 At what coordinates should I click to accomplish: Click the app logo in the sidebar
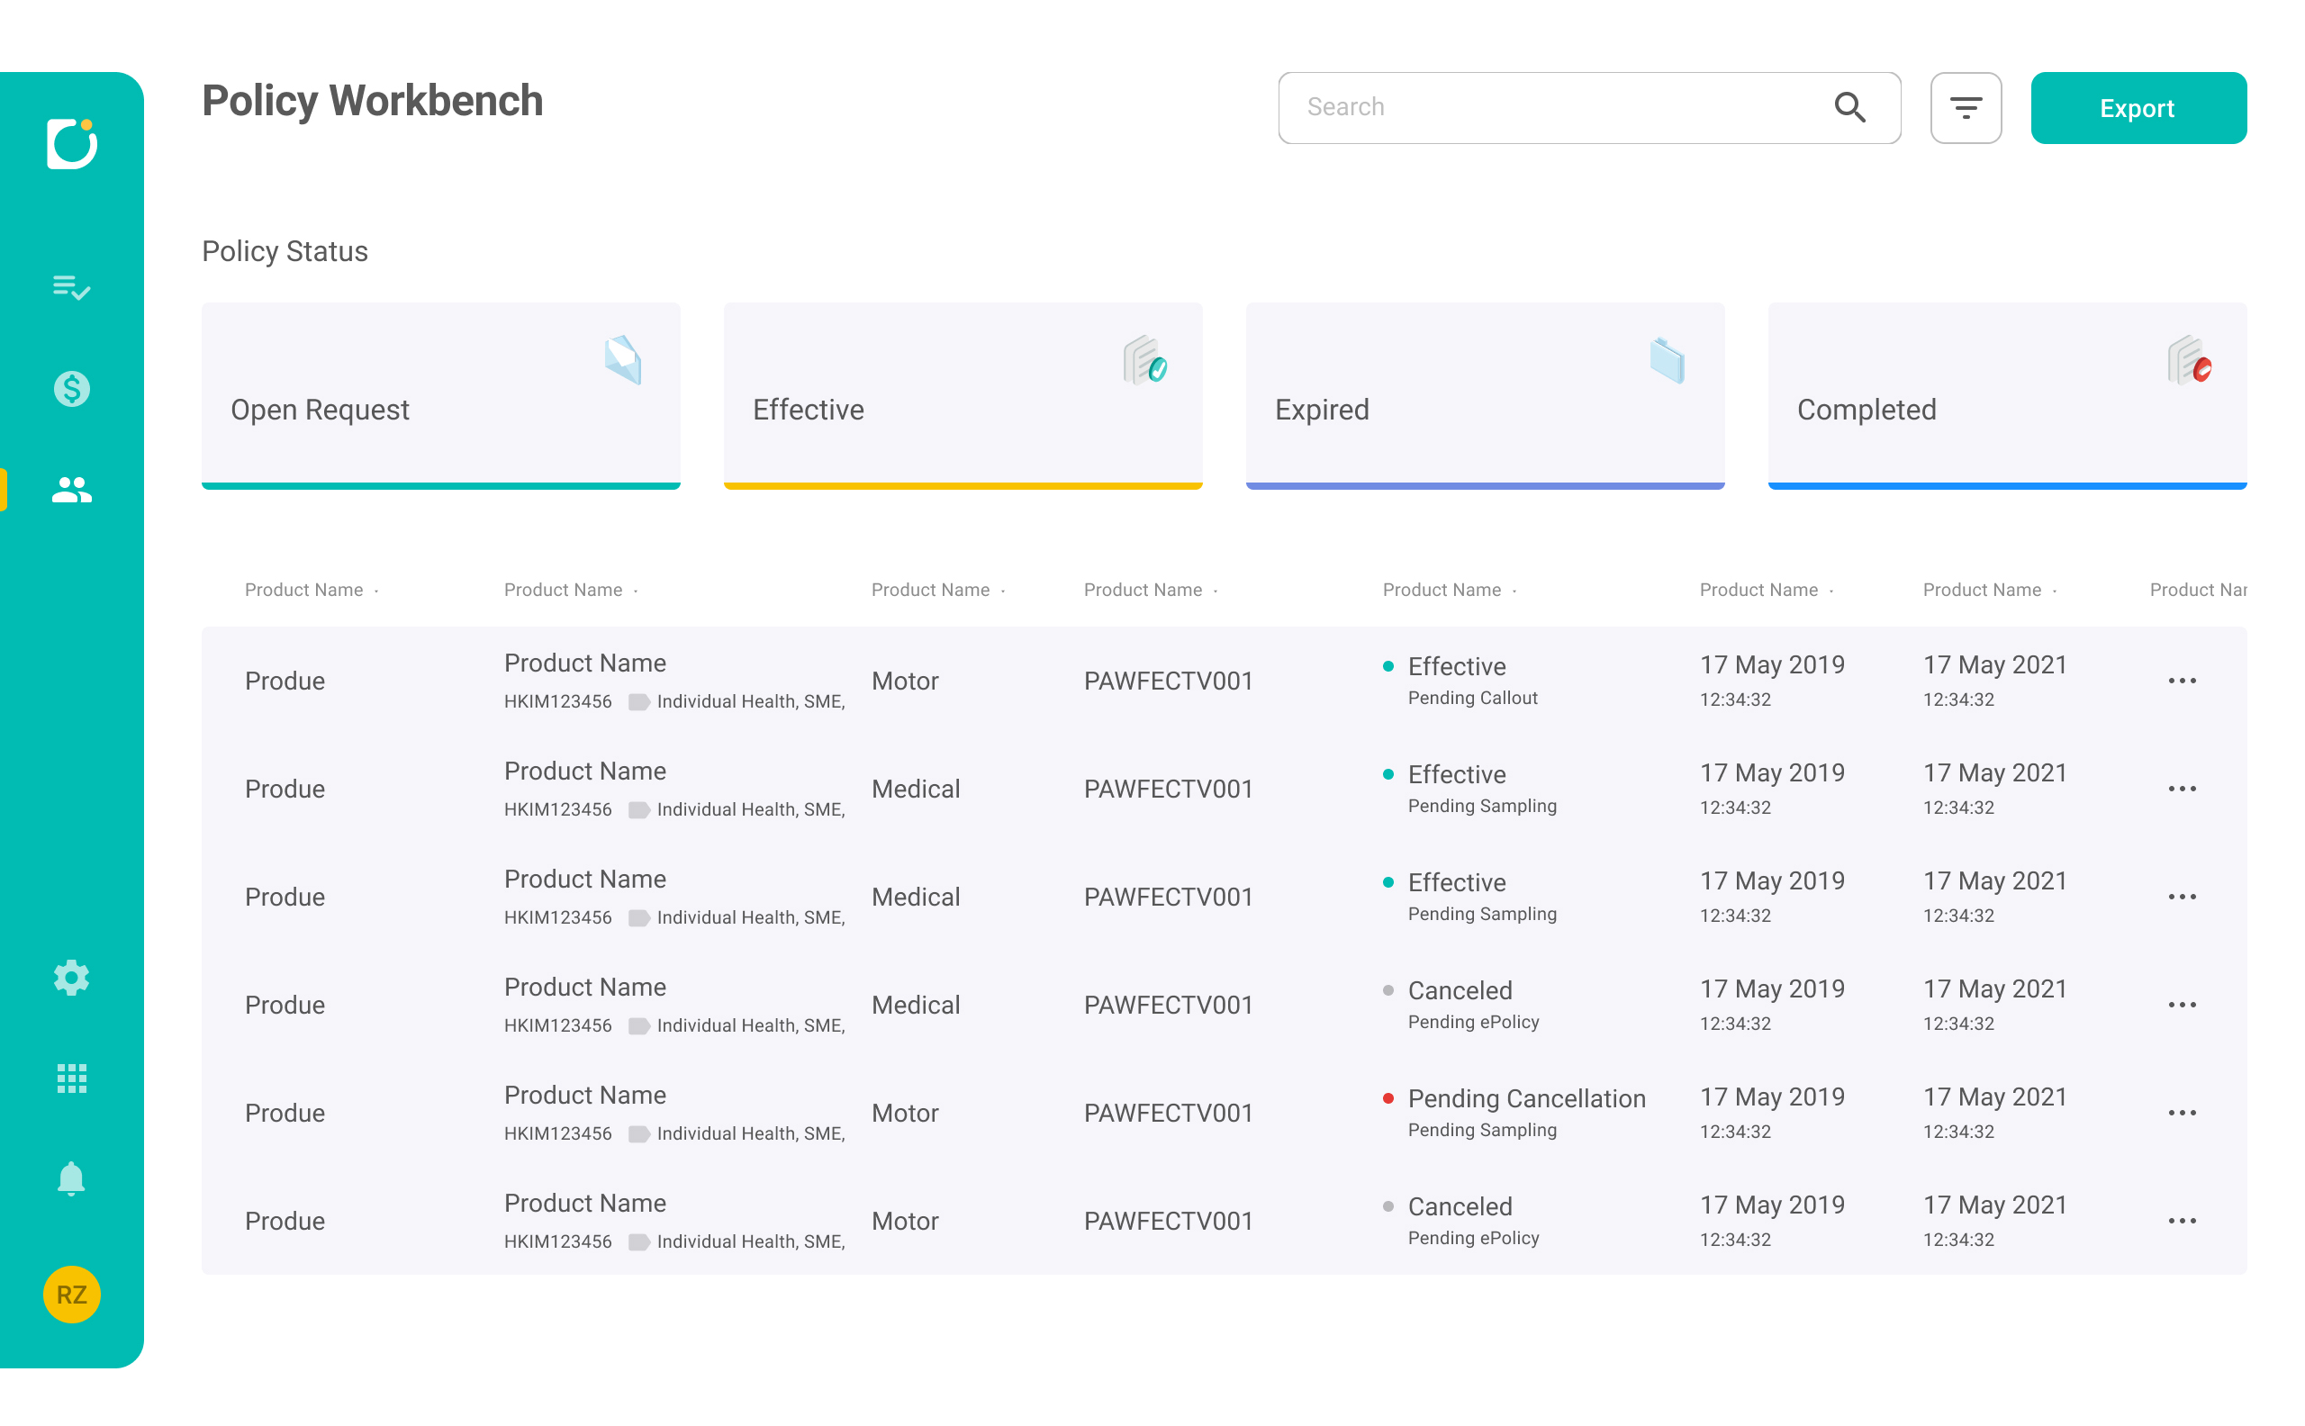72,143
